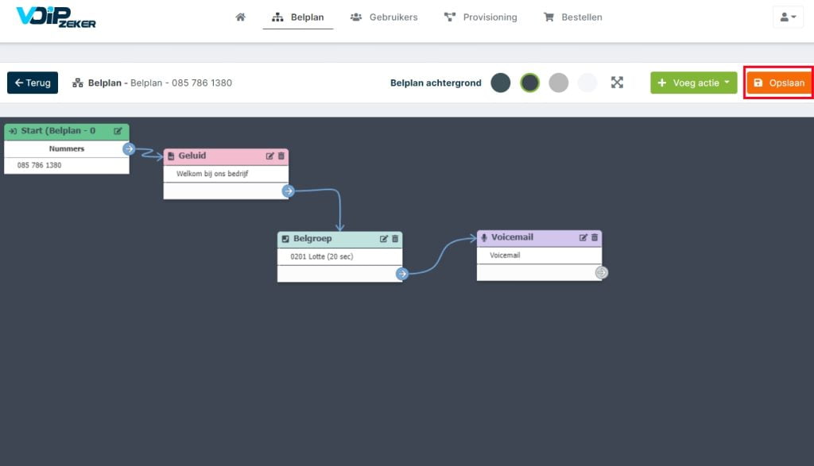This screenshot has width=814, height=466.
Task: Open the user account menu
Action: click(x=788, y=17)
